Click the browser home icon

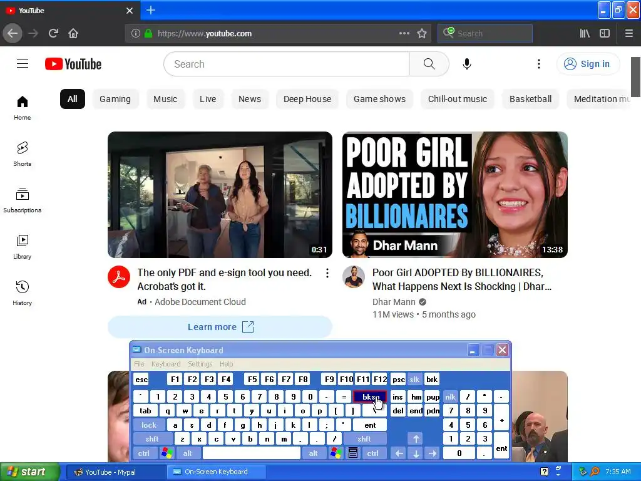(73, 34)
